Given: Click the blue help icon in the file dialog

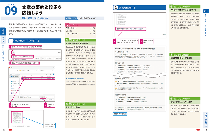Looking at the screenshot, I should click(x=53, y=74).
